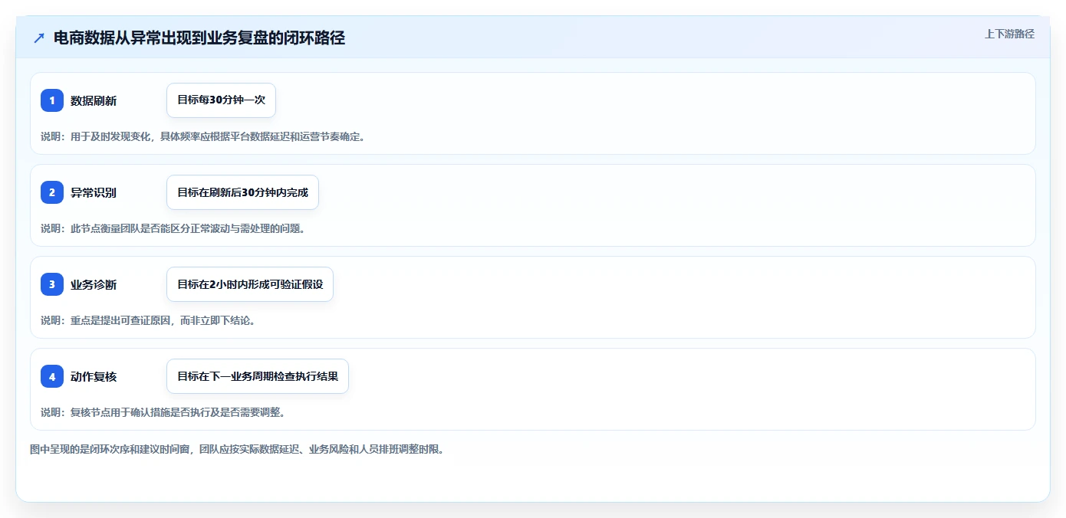Click the step number 2 badge
Viewport: 1066px width, 518px height.
coord(52,192)
